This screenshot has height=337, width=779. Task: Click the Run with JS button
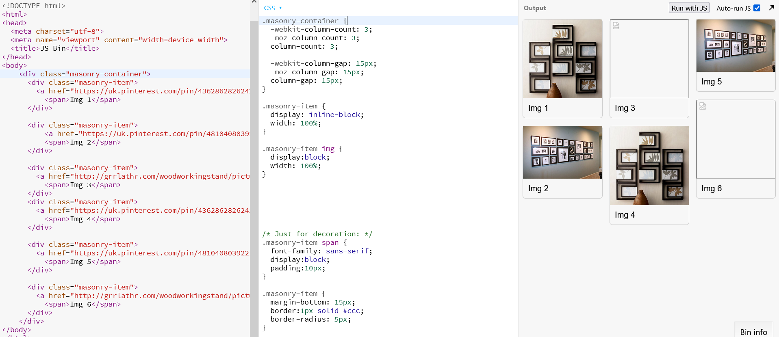click(x=689, y=8)
